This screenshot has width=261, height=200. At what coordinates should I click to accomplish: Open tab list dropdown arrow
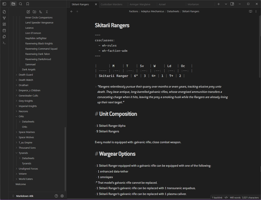(x=226, y=4)
